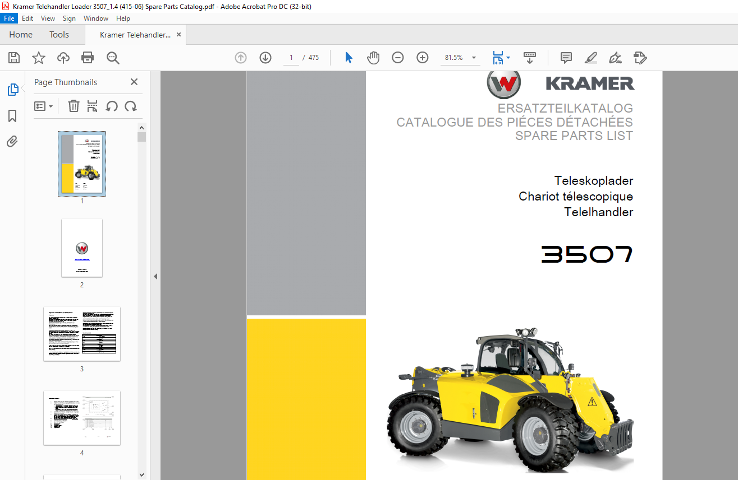This screenshot has width=738, height=480.
Task: Open the File menu
Action: click(x=10, y=18)
